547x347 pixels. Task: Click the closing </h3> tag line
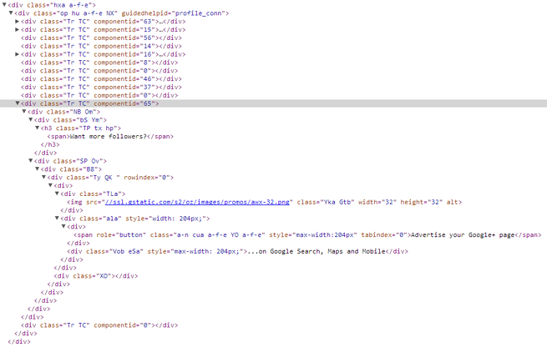pos(50,144)
